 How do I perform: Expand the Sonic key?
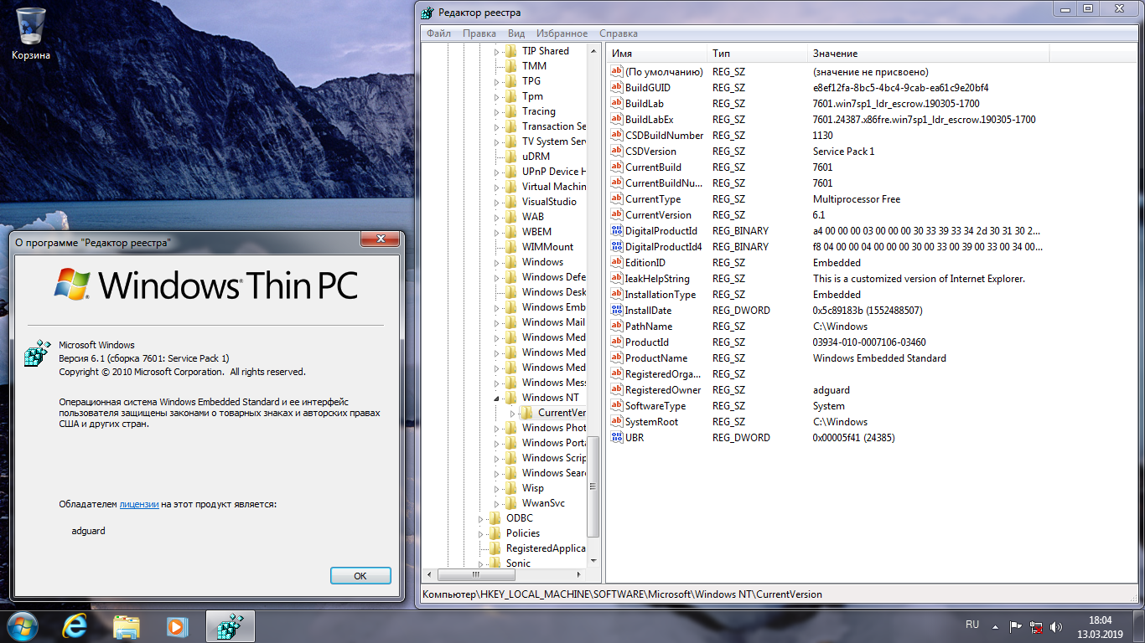[481, 563]
